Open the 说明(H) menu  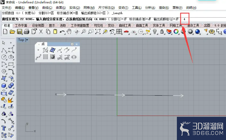[x=191, y=8]
